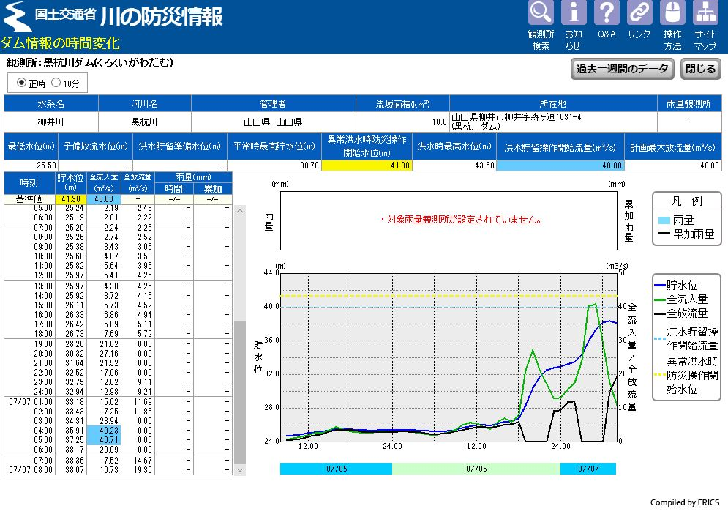Screen dimensions: 728x517
Task: Open the 観測所検索 magnifier icon
Action: coord(541,13)
